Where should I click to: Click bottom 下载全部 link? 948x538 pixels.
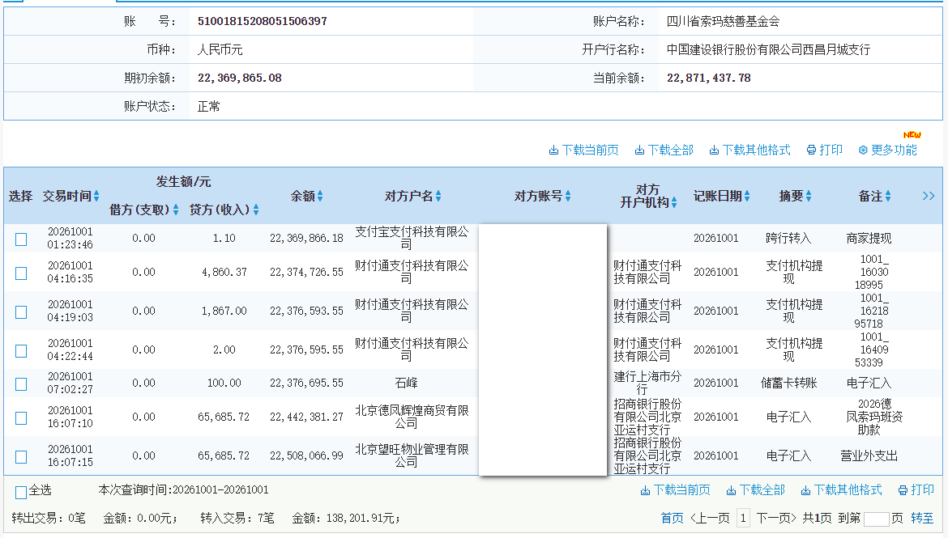tap(756, 489)
